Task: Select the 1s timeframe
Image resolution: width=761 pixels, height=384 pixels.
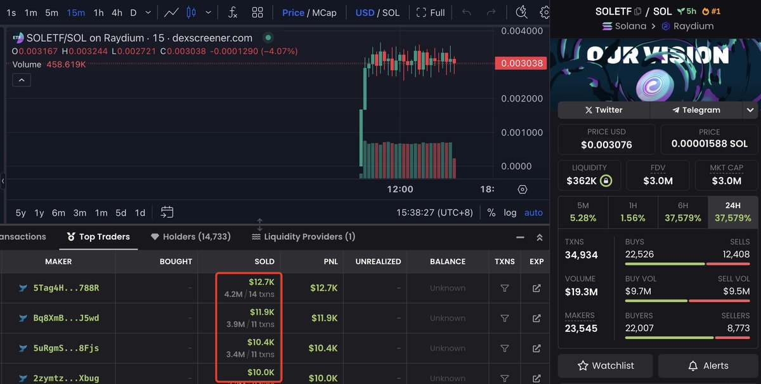Action: click(x=11, y=13)
